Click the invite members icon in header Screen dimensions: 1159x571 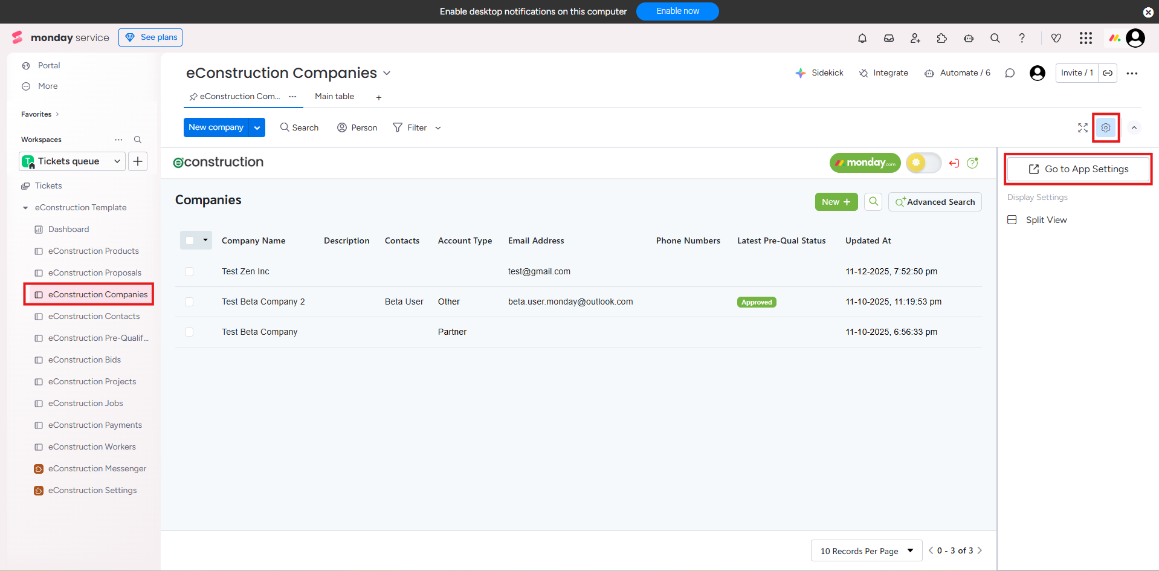click(915, 38)
